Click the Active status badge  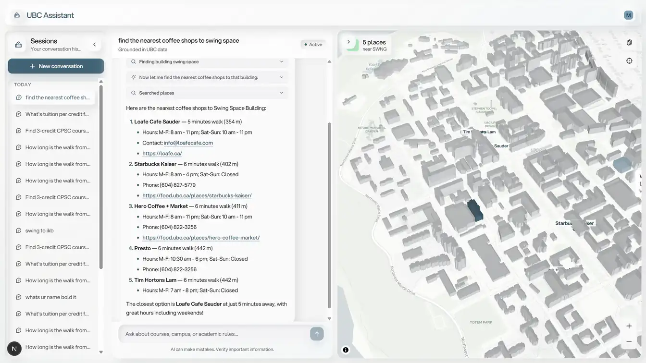[x=313, y=45]
